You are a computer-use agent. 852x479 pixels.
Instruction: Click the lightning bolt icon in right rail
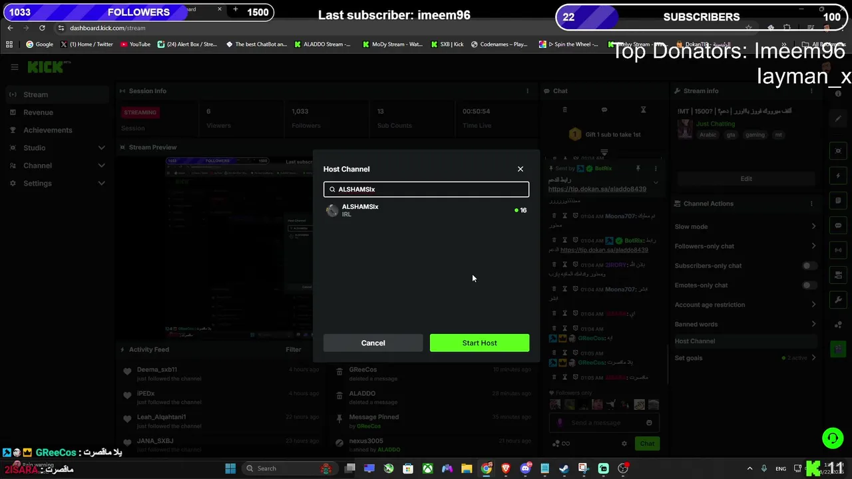coord(838,176)
